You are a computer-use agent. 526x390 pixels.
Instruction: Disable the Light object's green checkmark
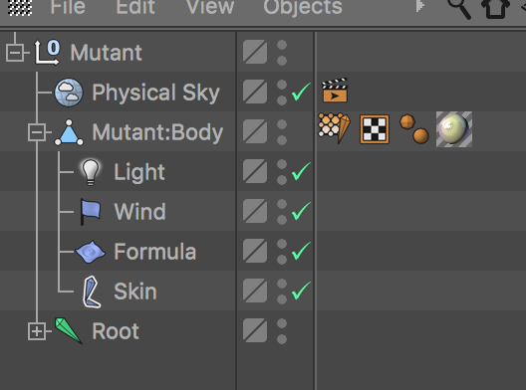pyautogui.click(x=301, y=171)
